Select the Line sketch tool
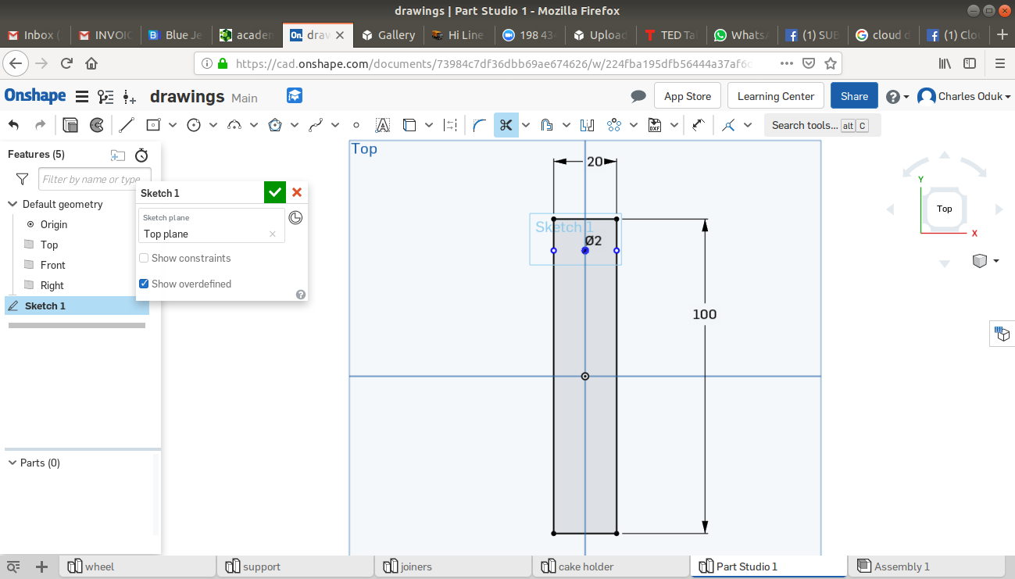1015x579 pixels. 127,125
